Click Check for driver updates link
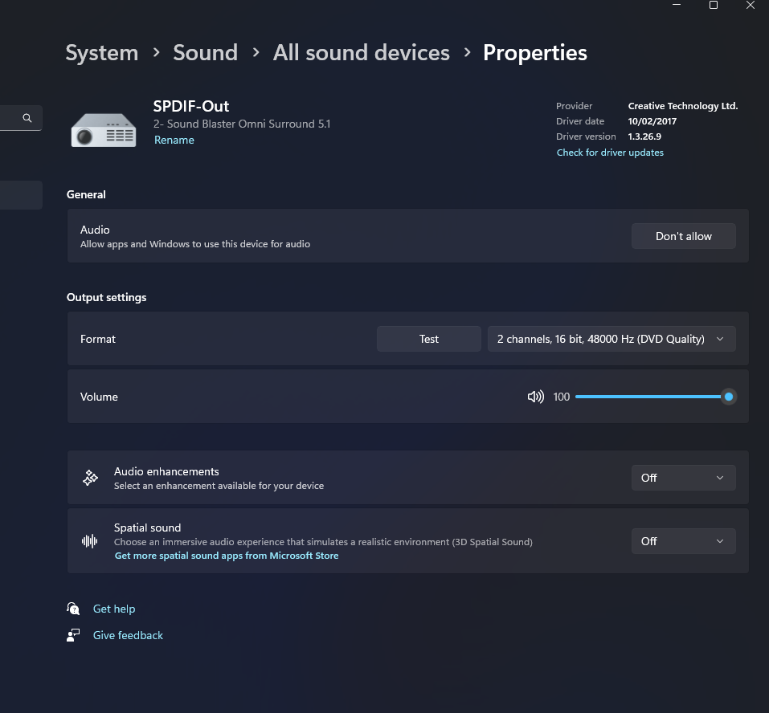The image size is (769, 713). [x=610, y=153]
